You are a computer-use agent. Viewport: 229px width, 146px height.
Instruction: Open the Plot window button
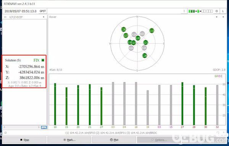click(114, 140)
